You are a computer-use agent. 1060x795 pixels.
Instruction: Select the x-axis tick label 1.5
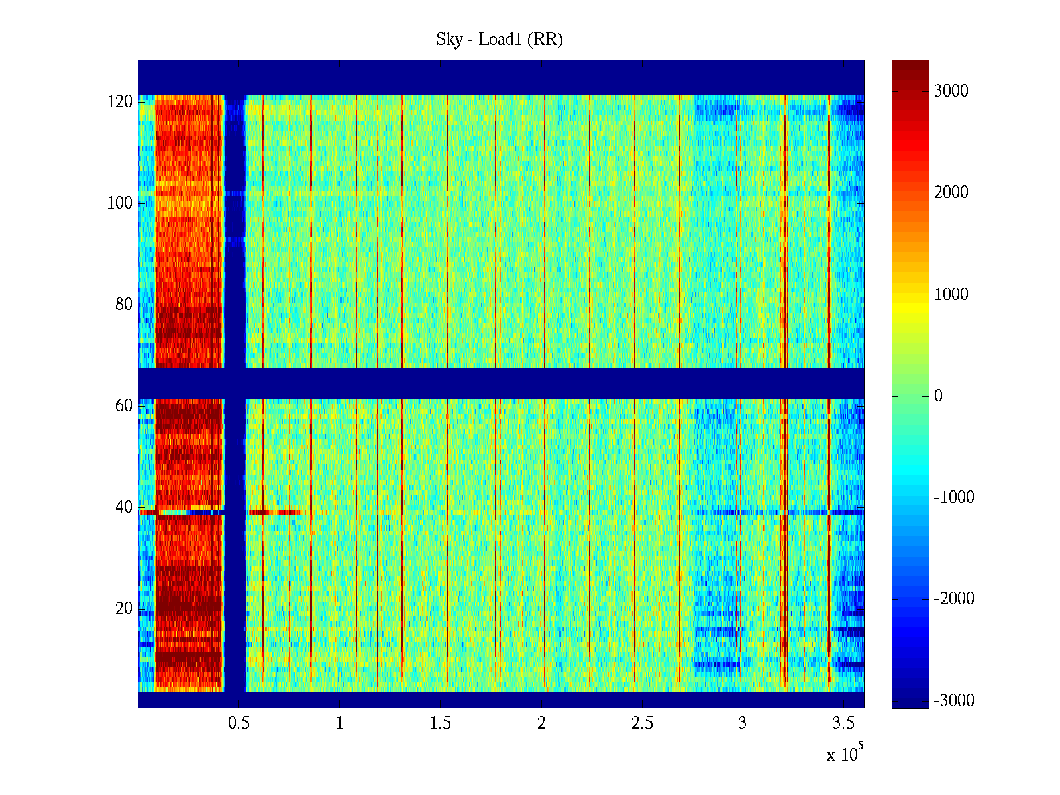pyautogui.click(x=441, y=723)
